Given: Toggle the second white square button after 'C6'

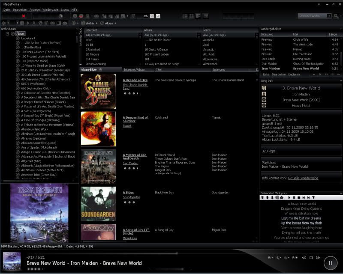Looking at the screenshot, I should (x=158, y=16).
